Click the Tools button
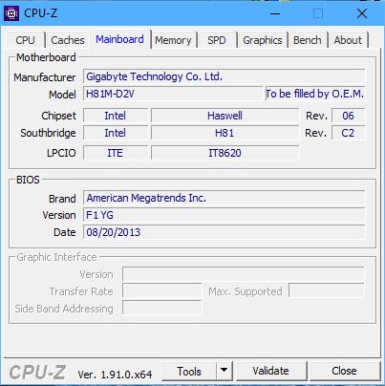 pos(189,372)
